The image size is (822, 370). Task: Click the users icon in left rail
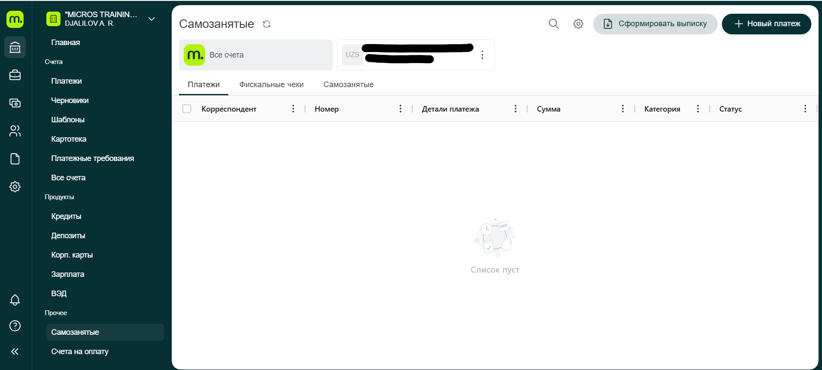click(15, 131)
